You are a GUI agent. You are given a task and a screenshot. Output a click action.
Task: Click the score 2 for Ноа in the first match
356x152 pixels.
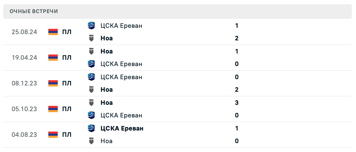237,38
